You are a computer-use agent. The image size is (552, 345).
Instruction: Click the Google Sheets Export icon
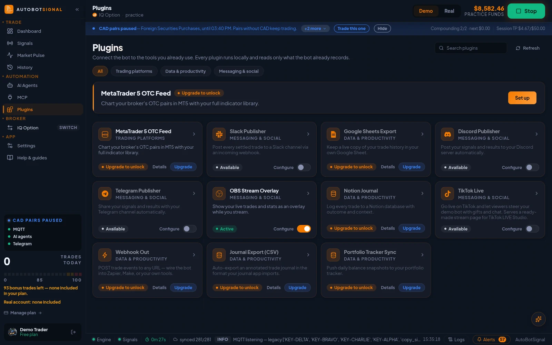[333, 134]
